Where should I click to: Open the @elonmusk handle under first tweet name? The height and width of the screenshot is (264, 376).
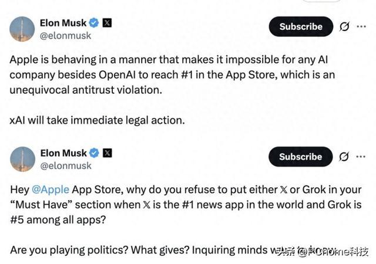(x=65, y=36)
